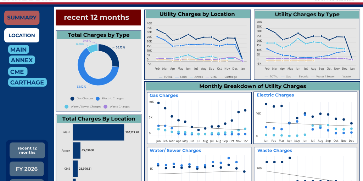
Task: Select the Annex bar in Total Charges By Location
Action: click(x=77, y=150)
